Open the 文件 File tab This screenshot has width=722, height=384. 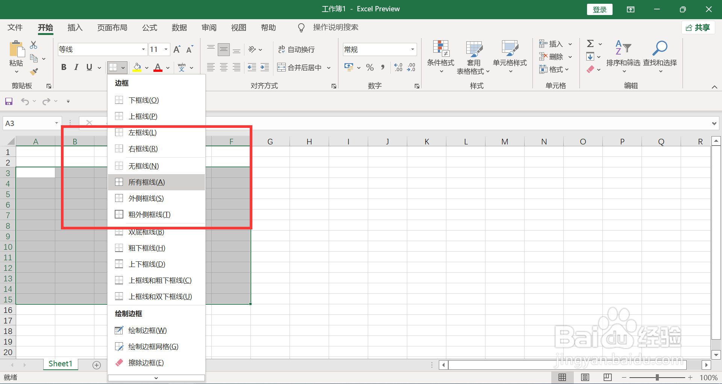click(x=15, y=27)
